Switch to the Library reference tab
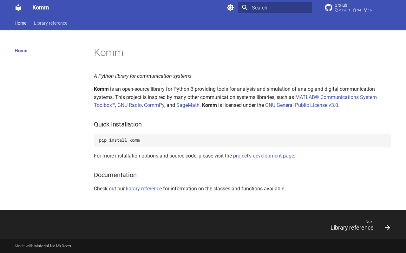Screen dimensions: 406x253 click(x=50, y=23)
